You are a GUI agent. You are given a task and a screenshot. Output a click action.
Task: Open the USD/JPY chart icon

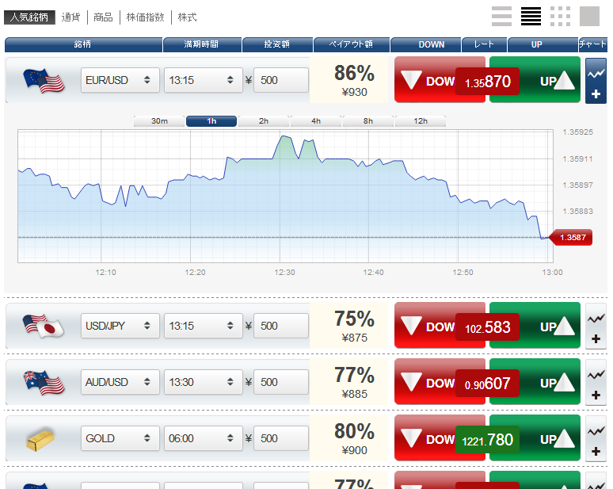point(596,319)
